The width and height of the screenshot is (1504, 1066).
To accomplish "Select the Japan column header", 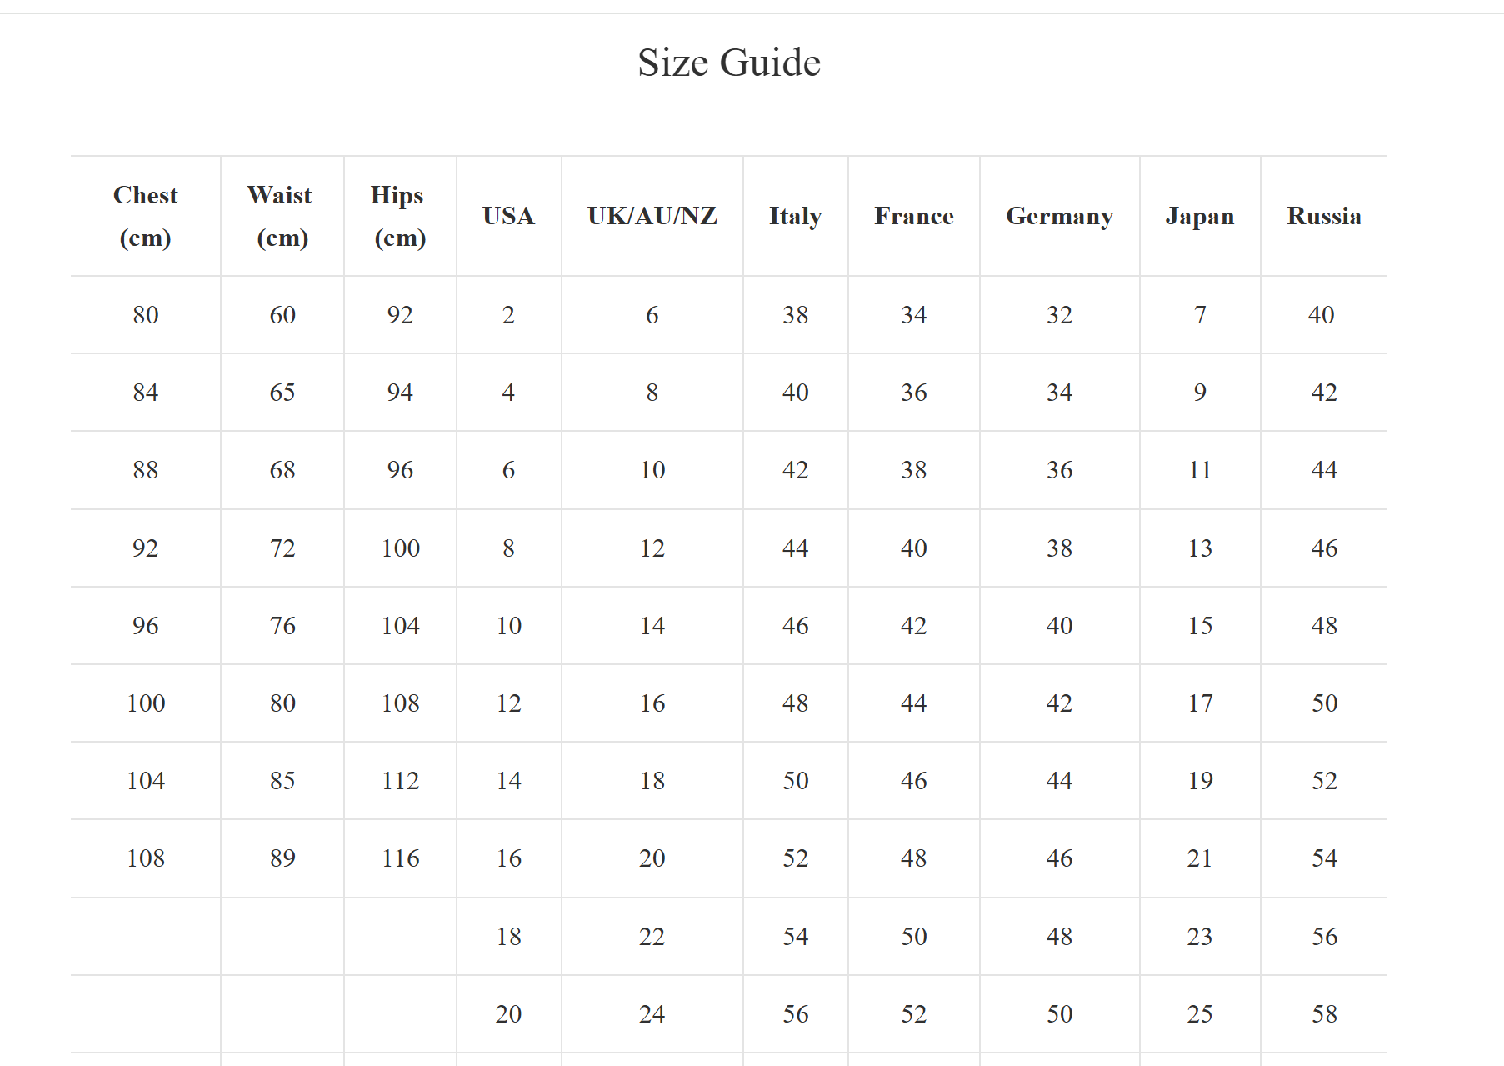I will 1199,216.
